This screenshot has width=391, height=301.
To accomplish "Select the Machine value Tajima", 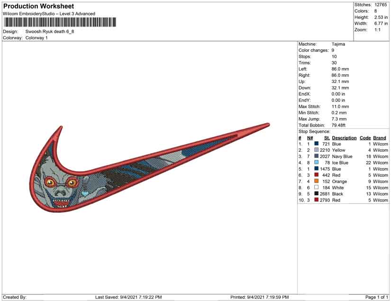I will point(338,44).
